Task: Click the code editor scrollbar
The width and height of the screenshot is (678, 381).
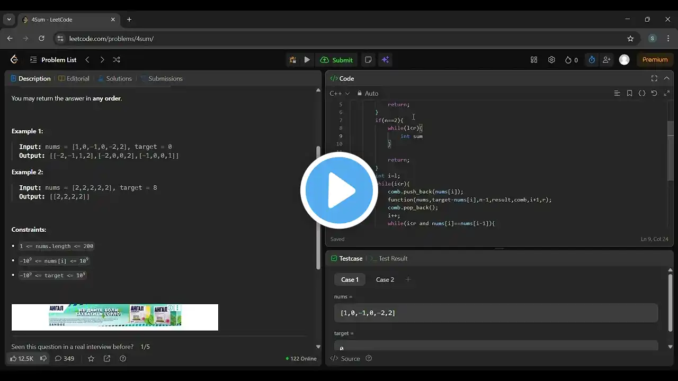Action: (x=671, y=151)
